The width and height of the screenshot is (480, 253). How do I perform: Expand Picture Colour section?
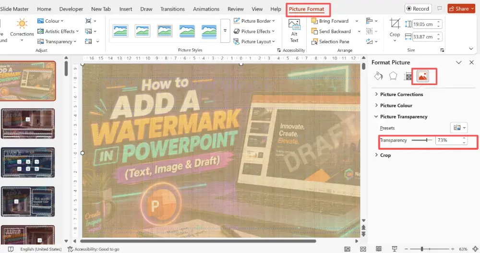click(394, 105)
